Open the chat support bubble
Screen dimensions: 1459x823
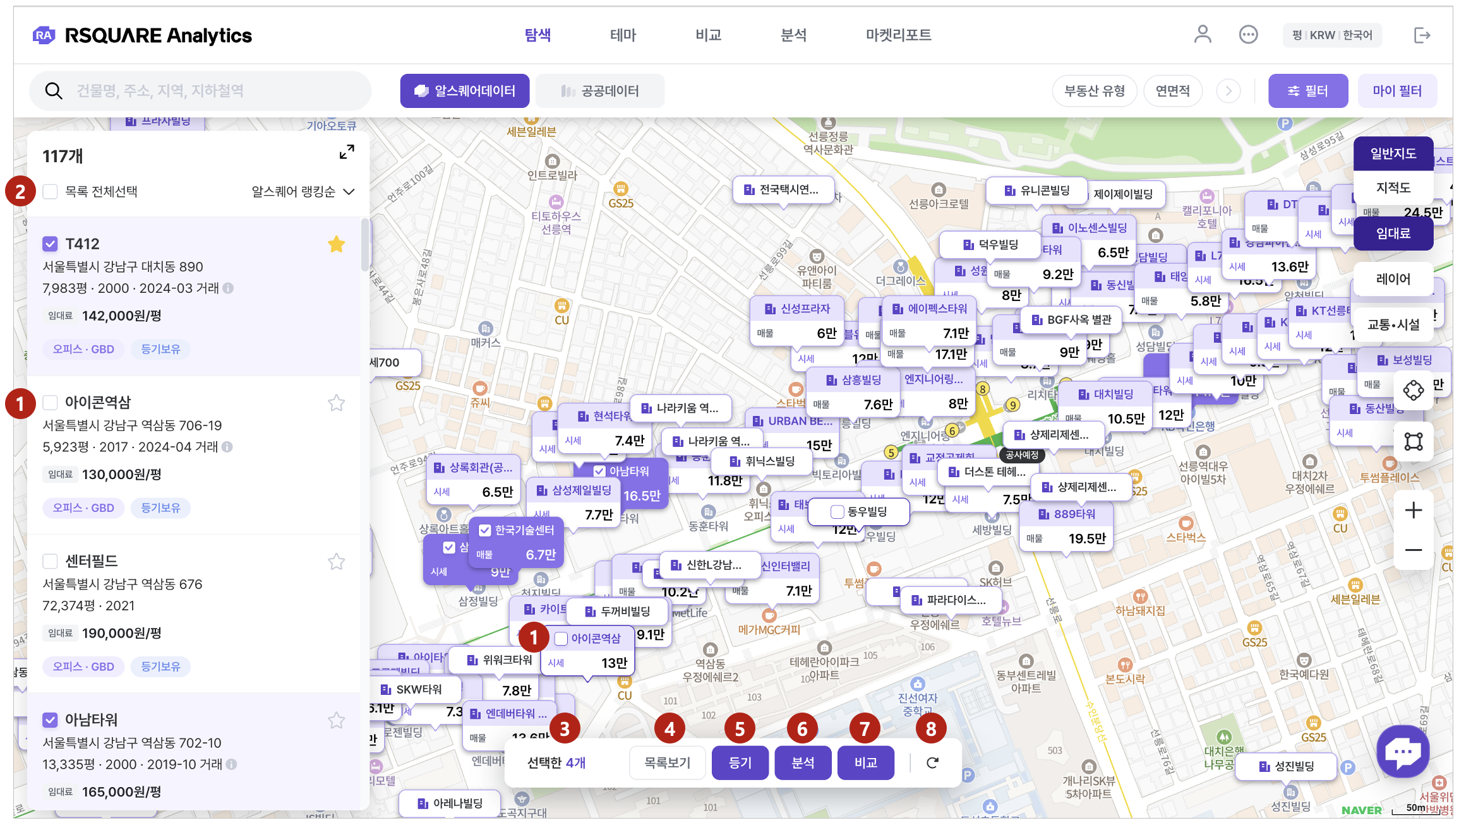[x=1403, y=751]
